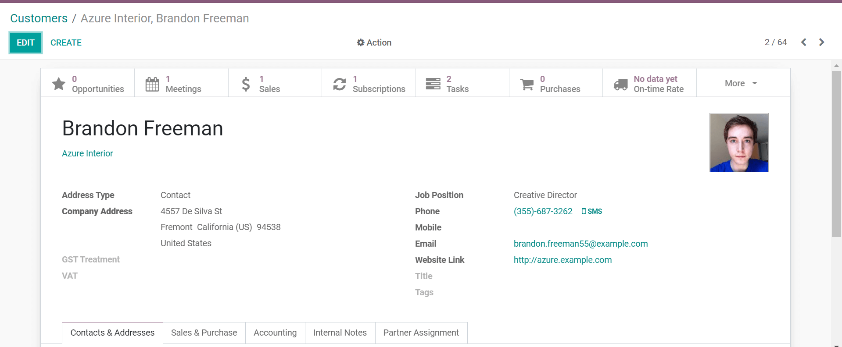Call phone number (355)-687-3262
Screen dimensions: 842x347
543,211
